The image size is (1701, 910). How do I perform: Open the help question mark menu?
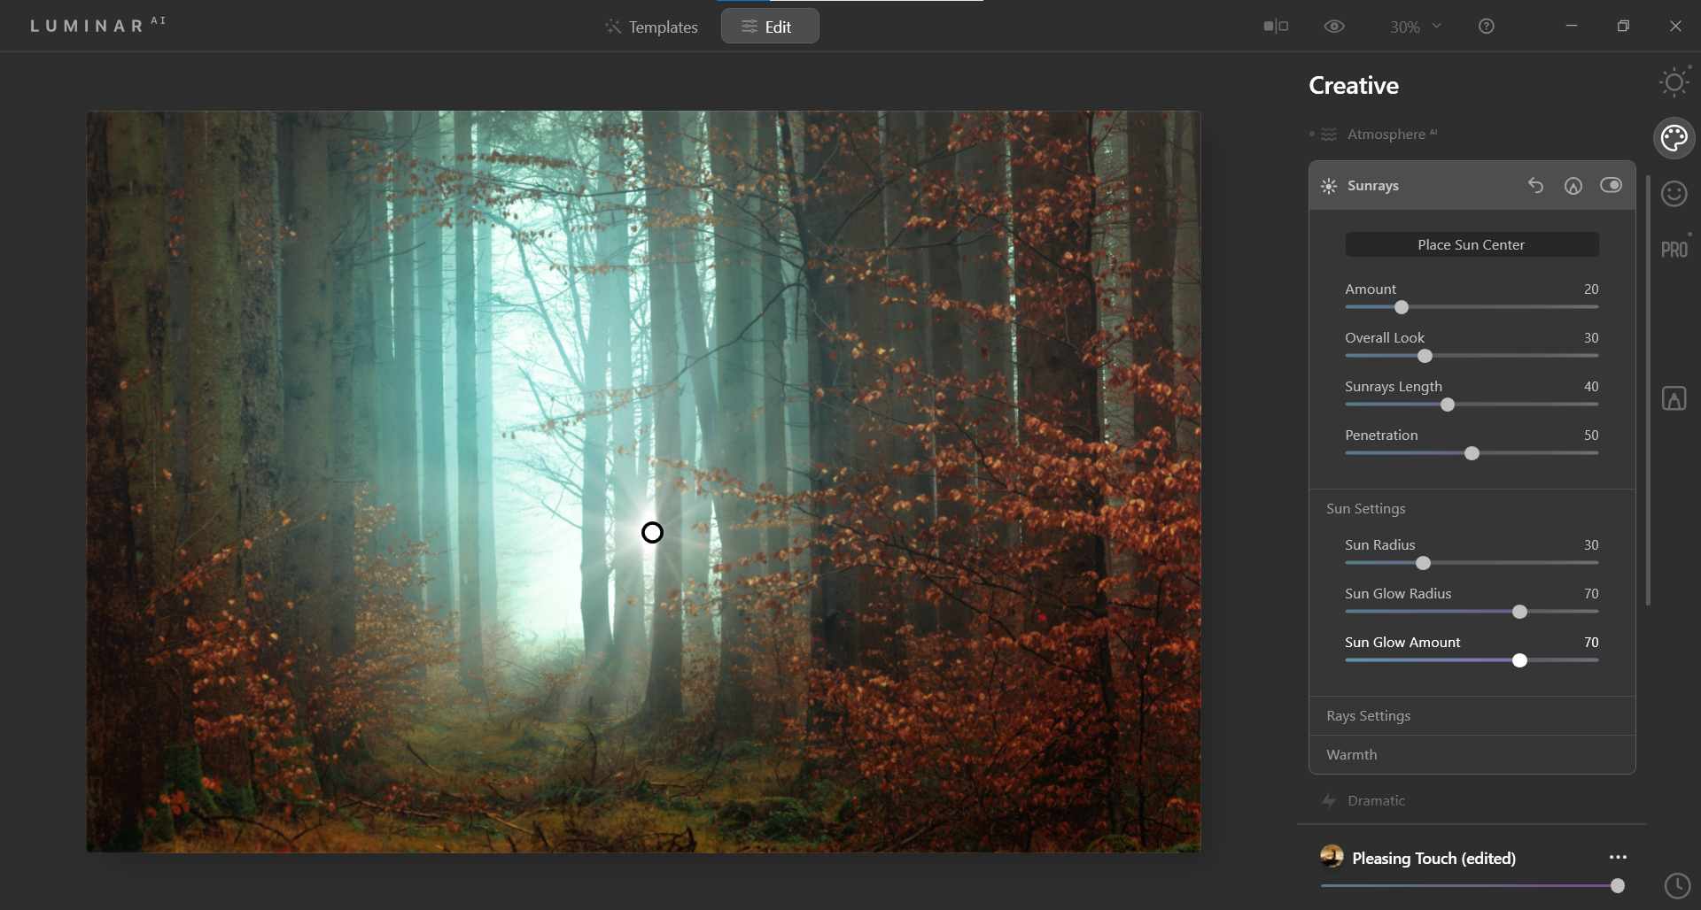pyautogui.click(x=1487, y=27)
